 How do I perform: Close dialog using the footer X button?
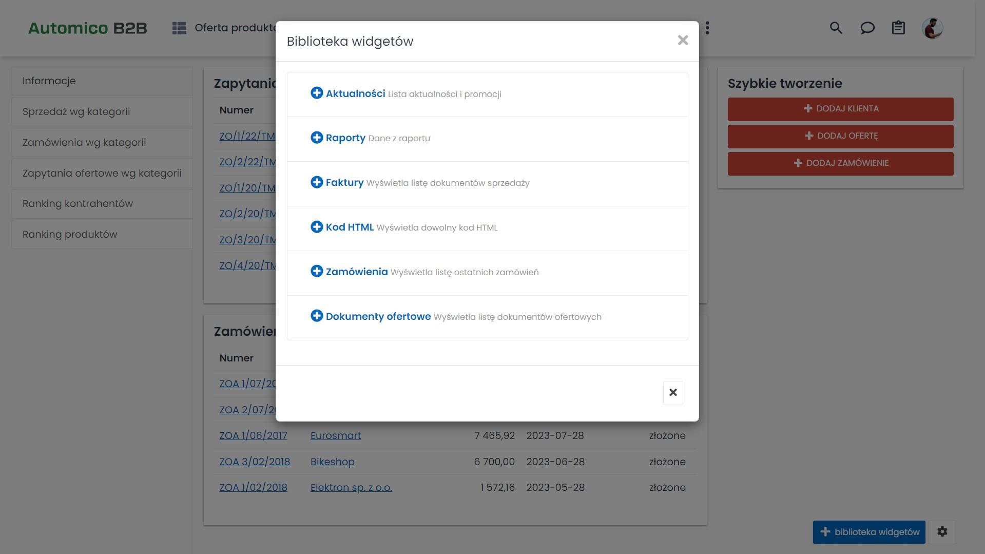[x=673, y=393]
